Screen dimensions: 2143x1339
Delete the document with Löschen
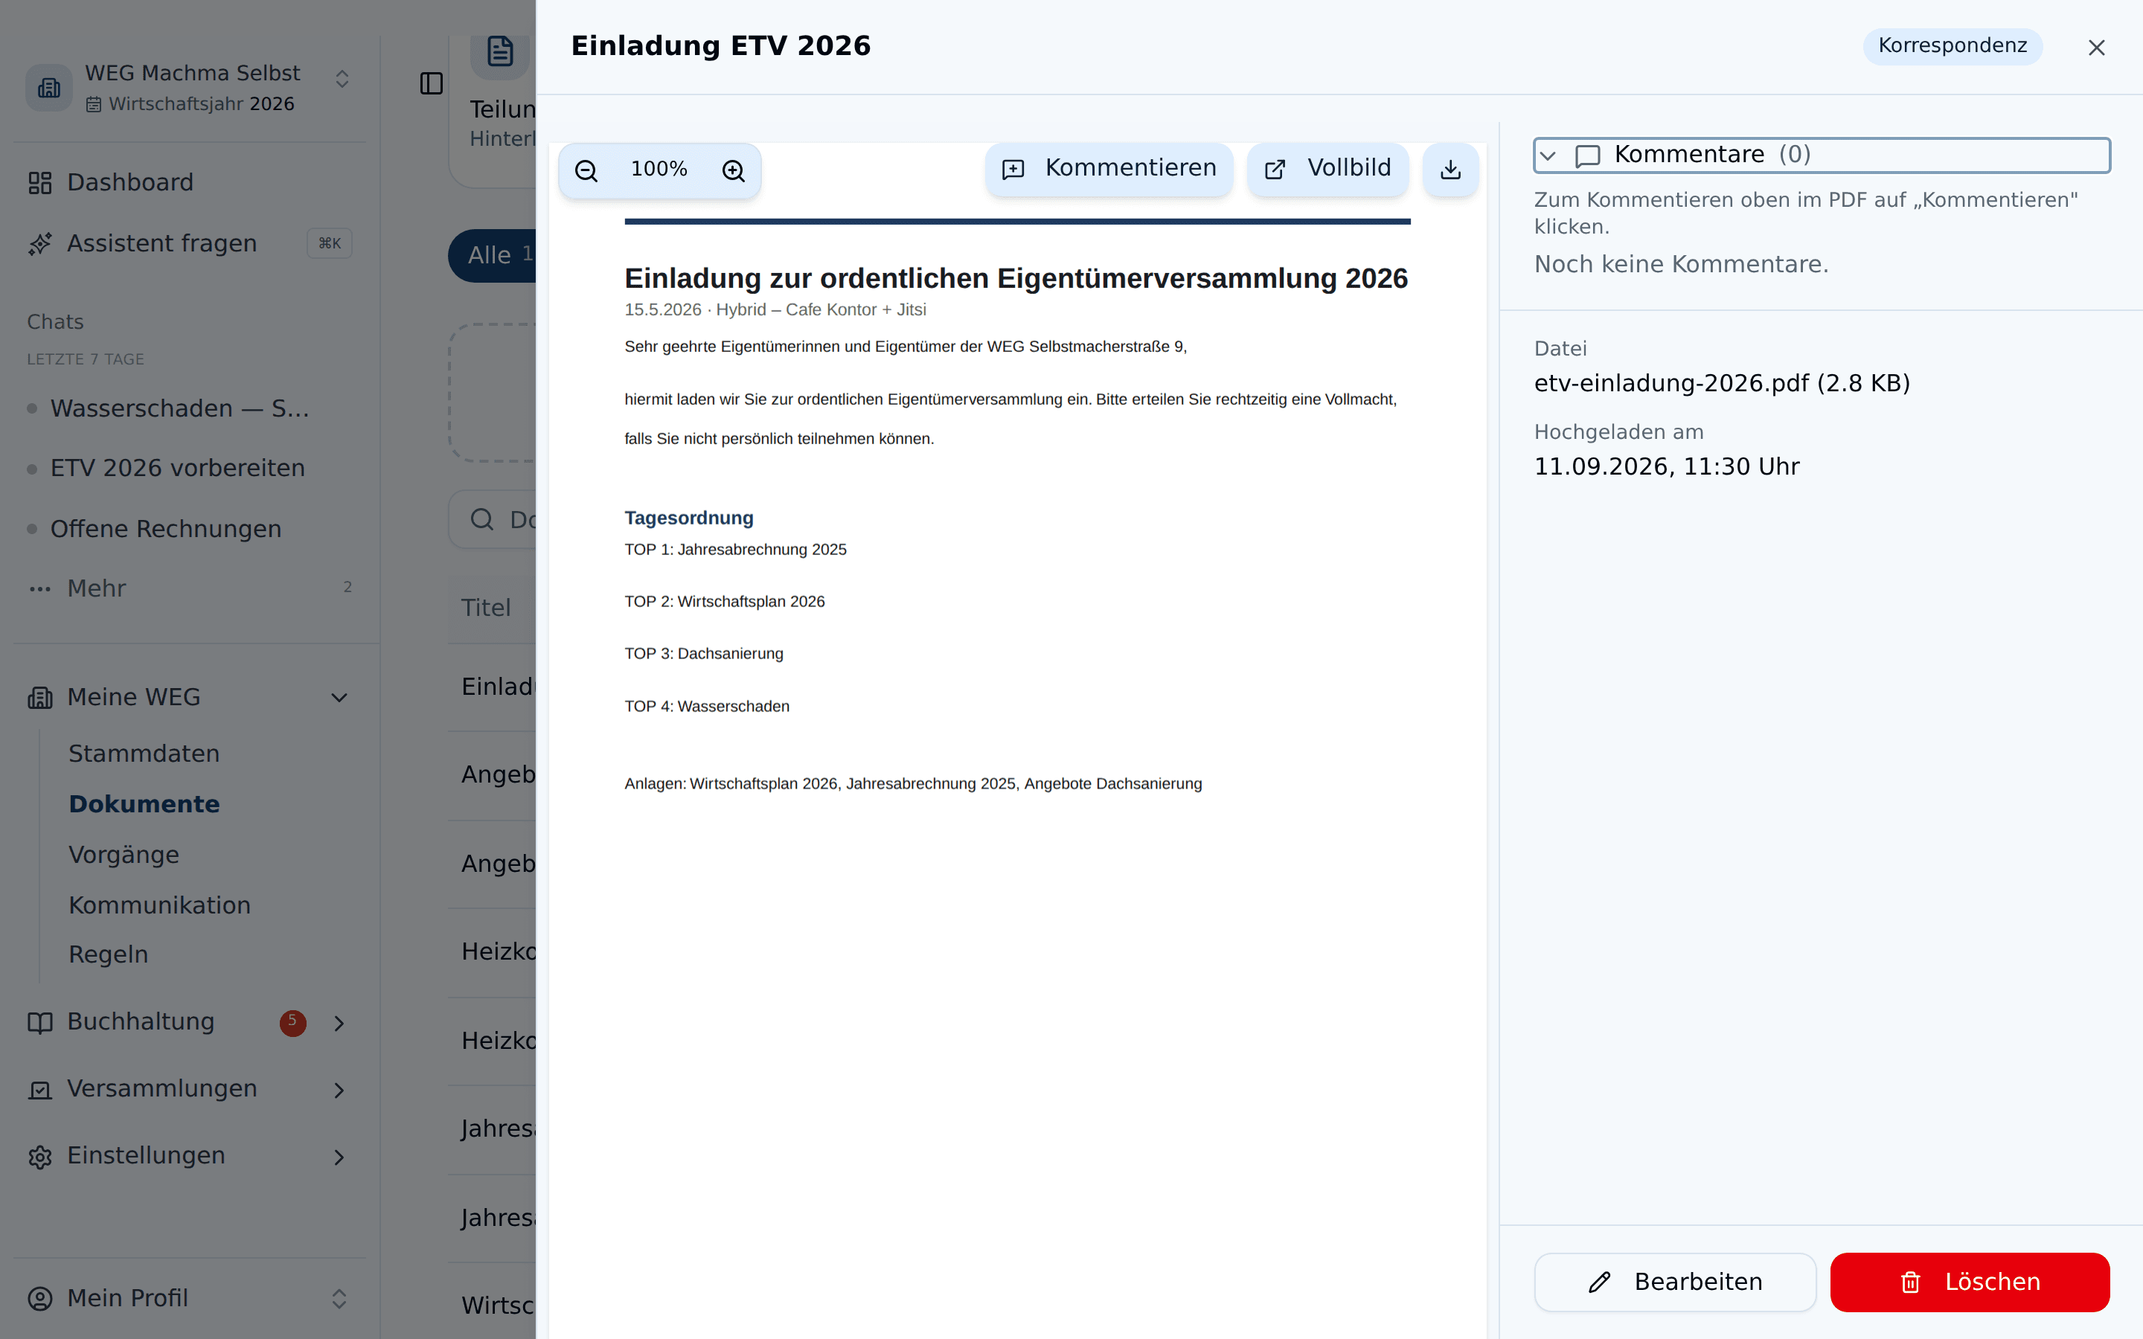point(1970,1282)
